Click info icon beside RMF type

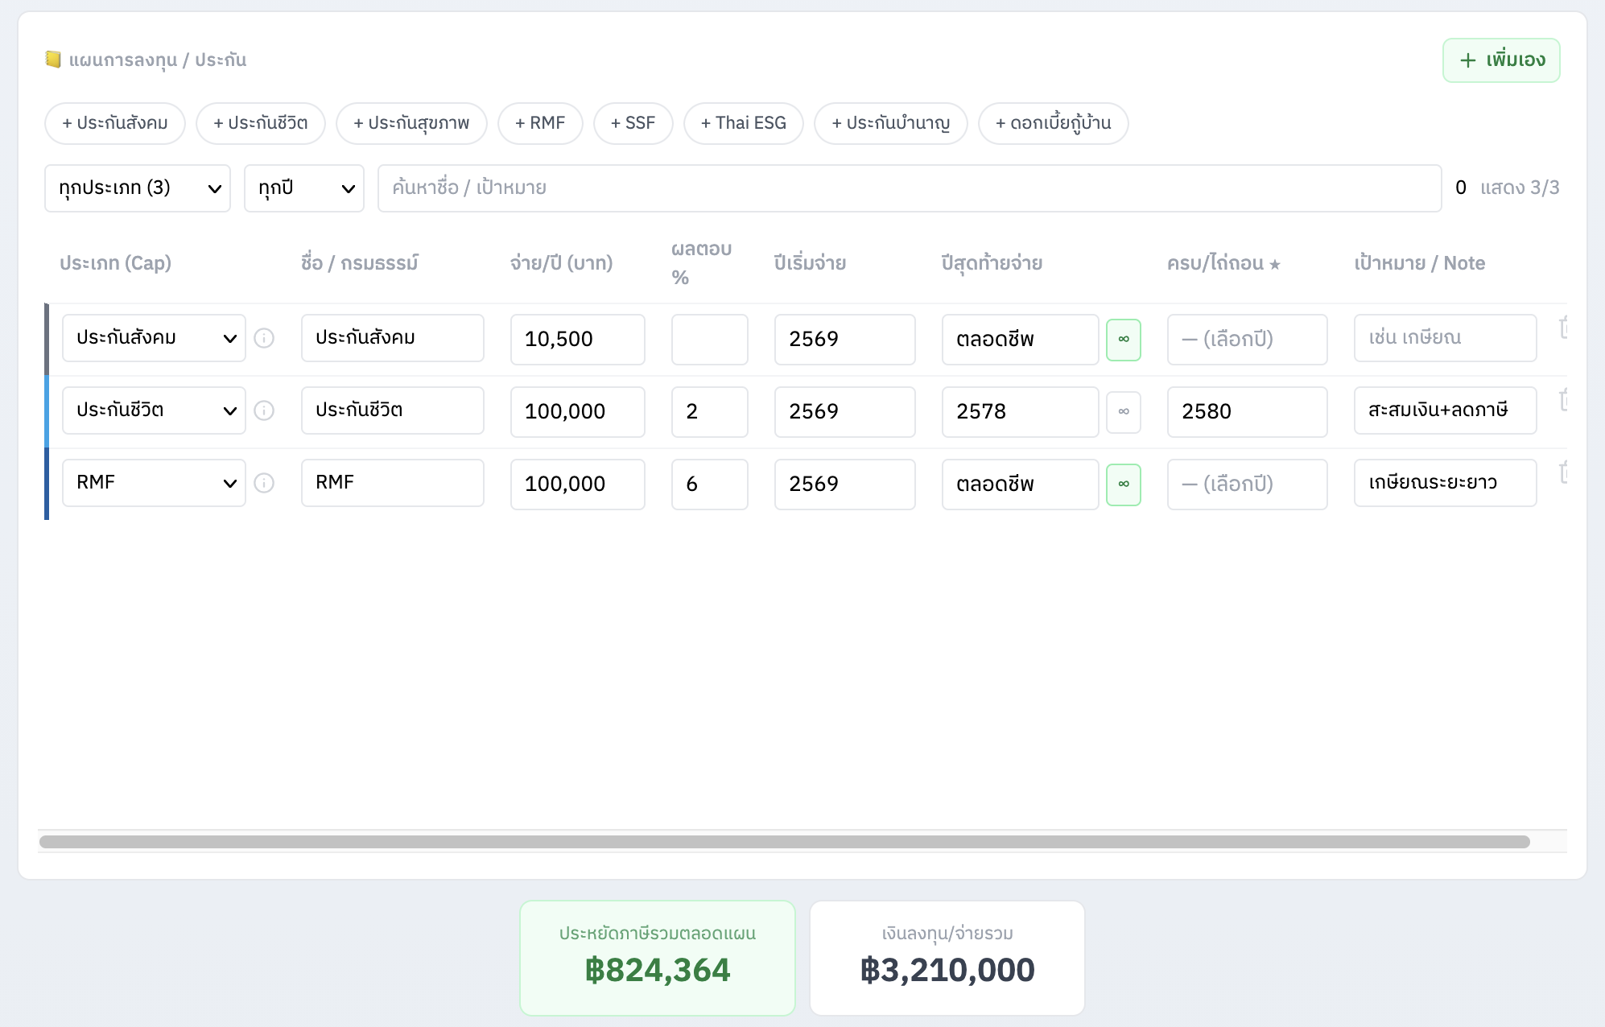(264, 483)
